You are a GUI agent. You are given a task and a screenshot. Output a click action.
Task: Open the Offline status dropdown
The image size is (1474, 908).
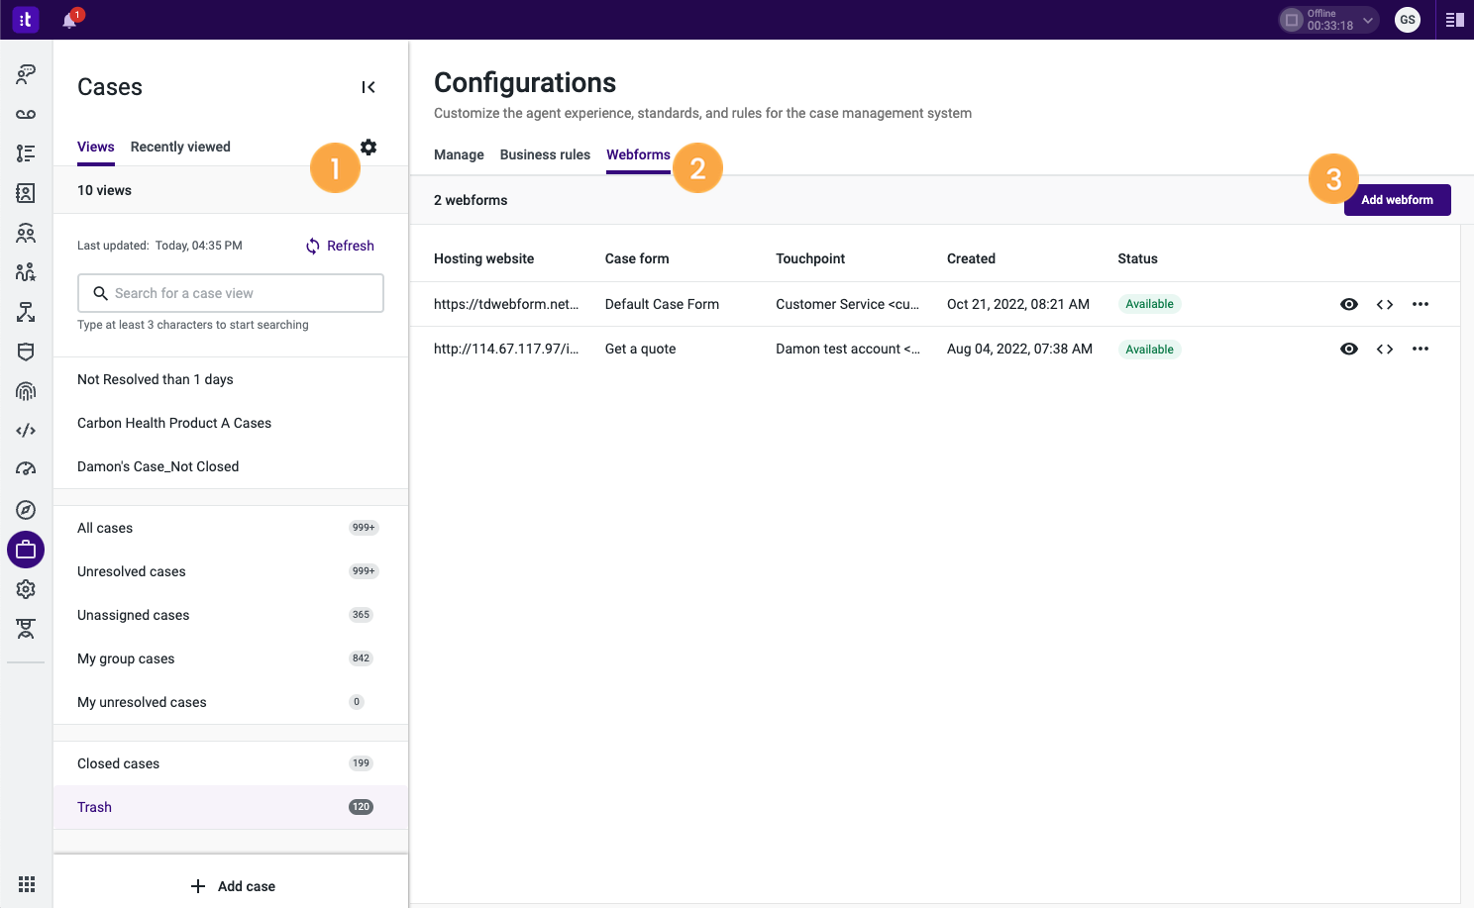(x=1328, y=20)
